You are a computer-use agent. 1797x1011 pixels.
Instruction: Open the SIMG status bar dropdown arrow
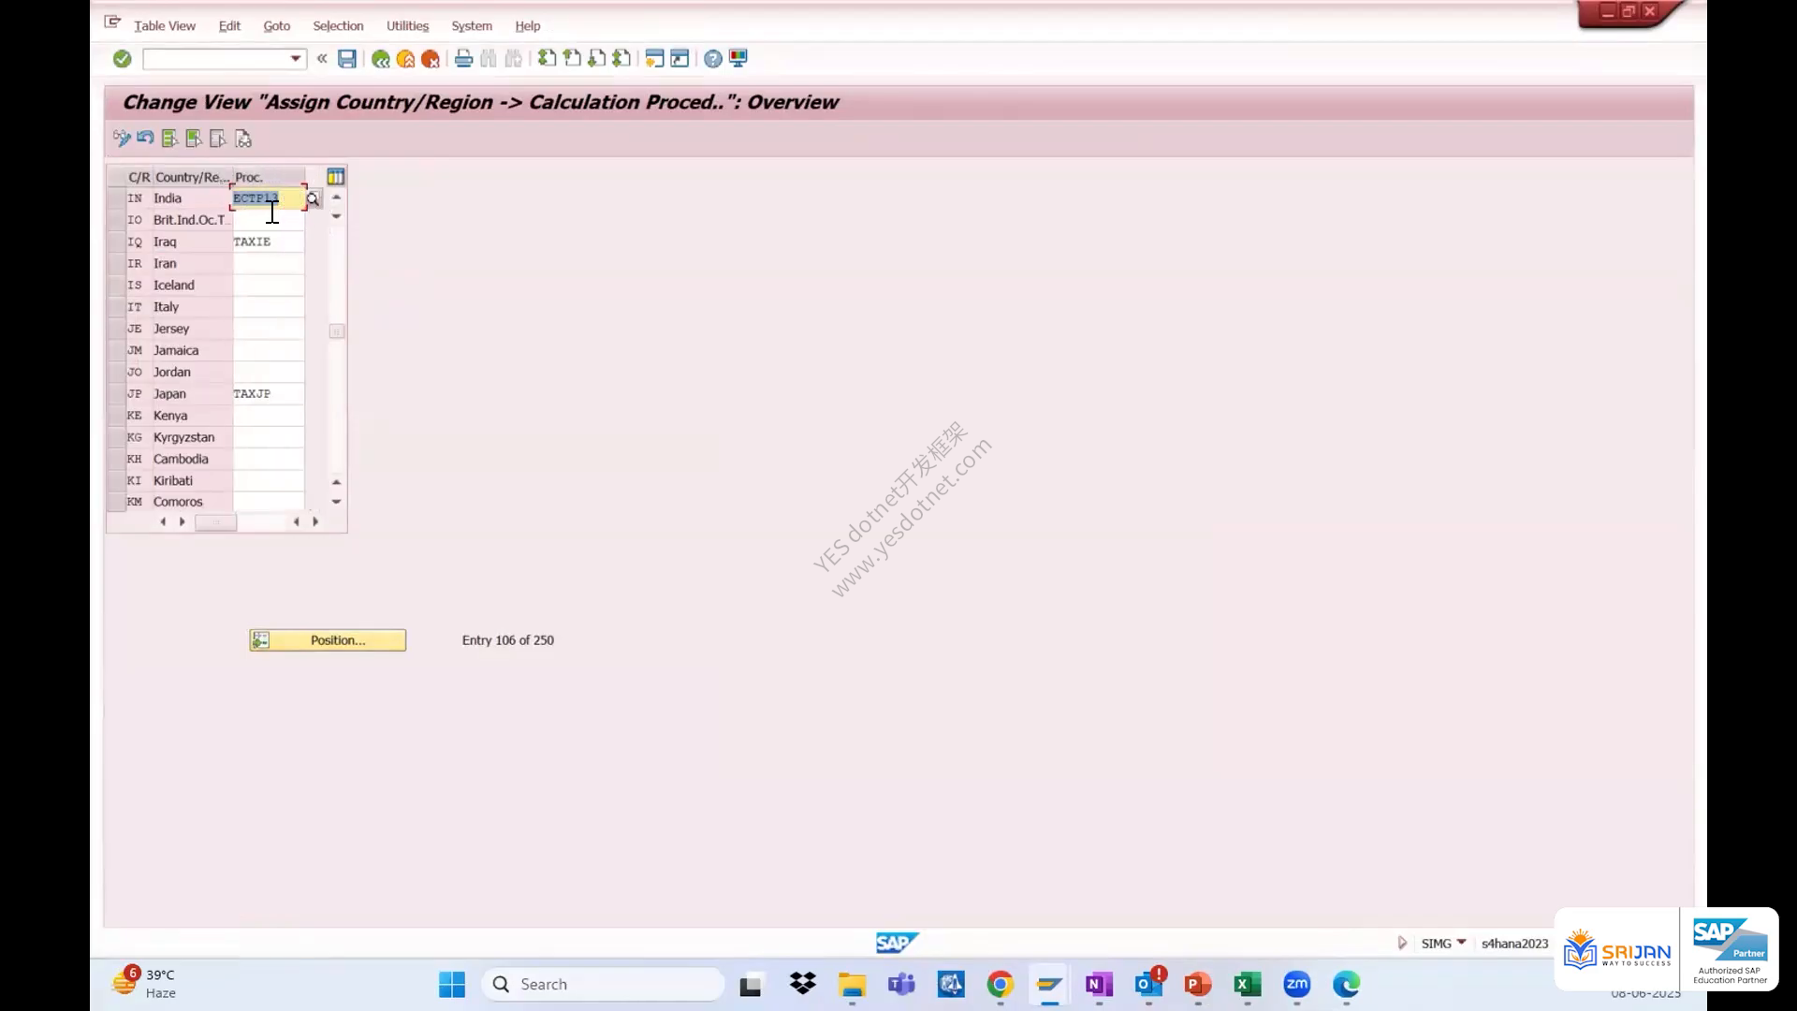tap(1461, 943)
